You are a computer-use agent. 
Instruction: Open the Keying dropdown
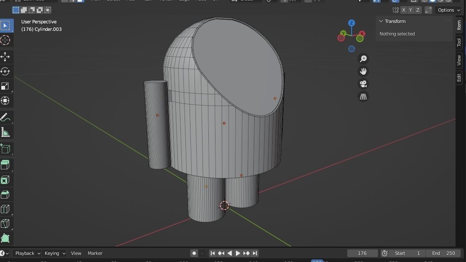click(x=55, y=253)
